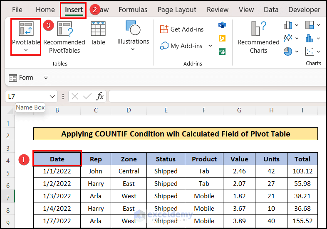Select the cell with value 103.12
Viewport: 327px width, 229px height.
tap(302, 171)
